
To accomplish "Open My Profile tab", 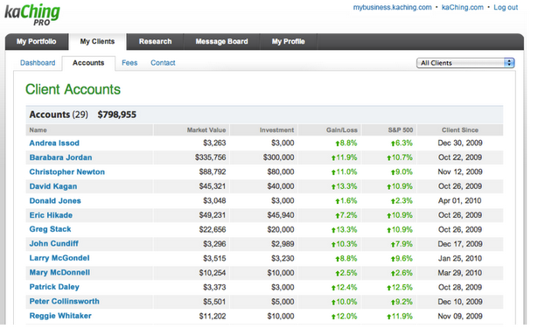I will click(x=288, y=41).
